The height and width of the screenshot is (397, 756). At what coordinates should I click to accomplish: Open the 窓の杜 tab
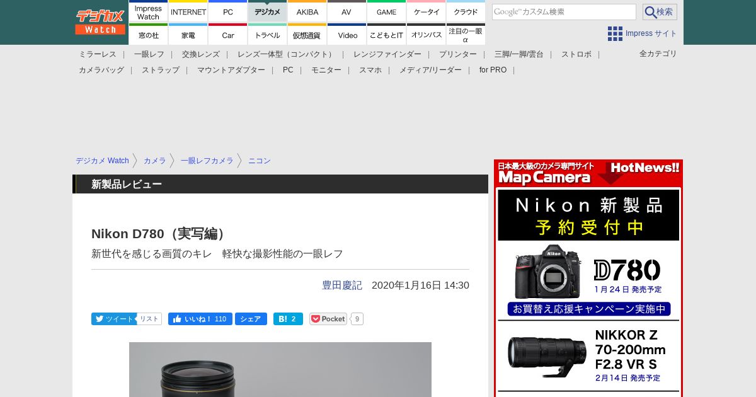point(149,35)
